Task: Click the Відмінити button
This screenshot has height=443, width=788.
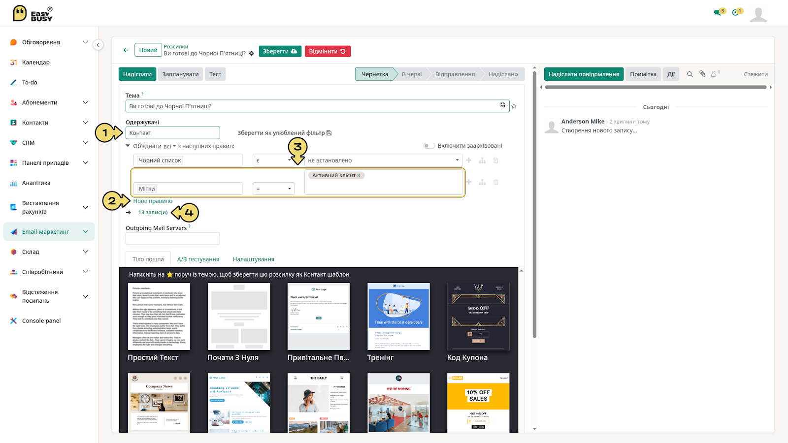Action: 328,51
